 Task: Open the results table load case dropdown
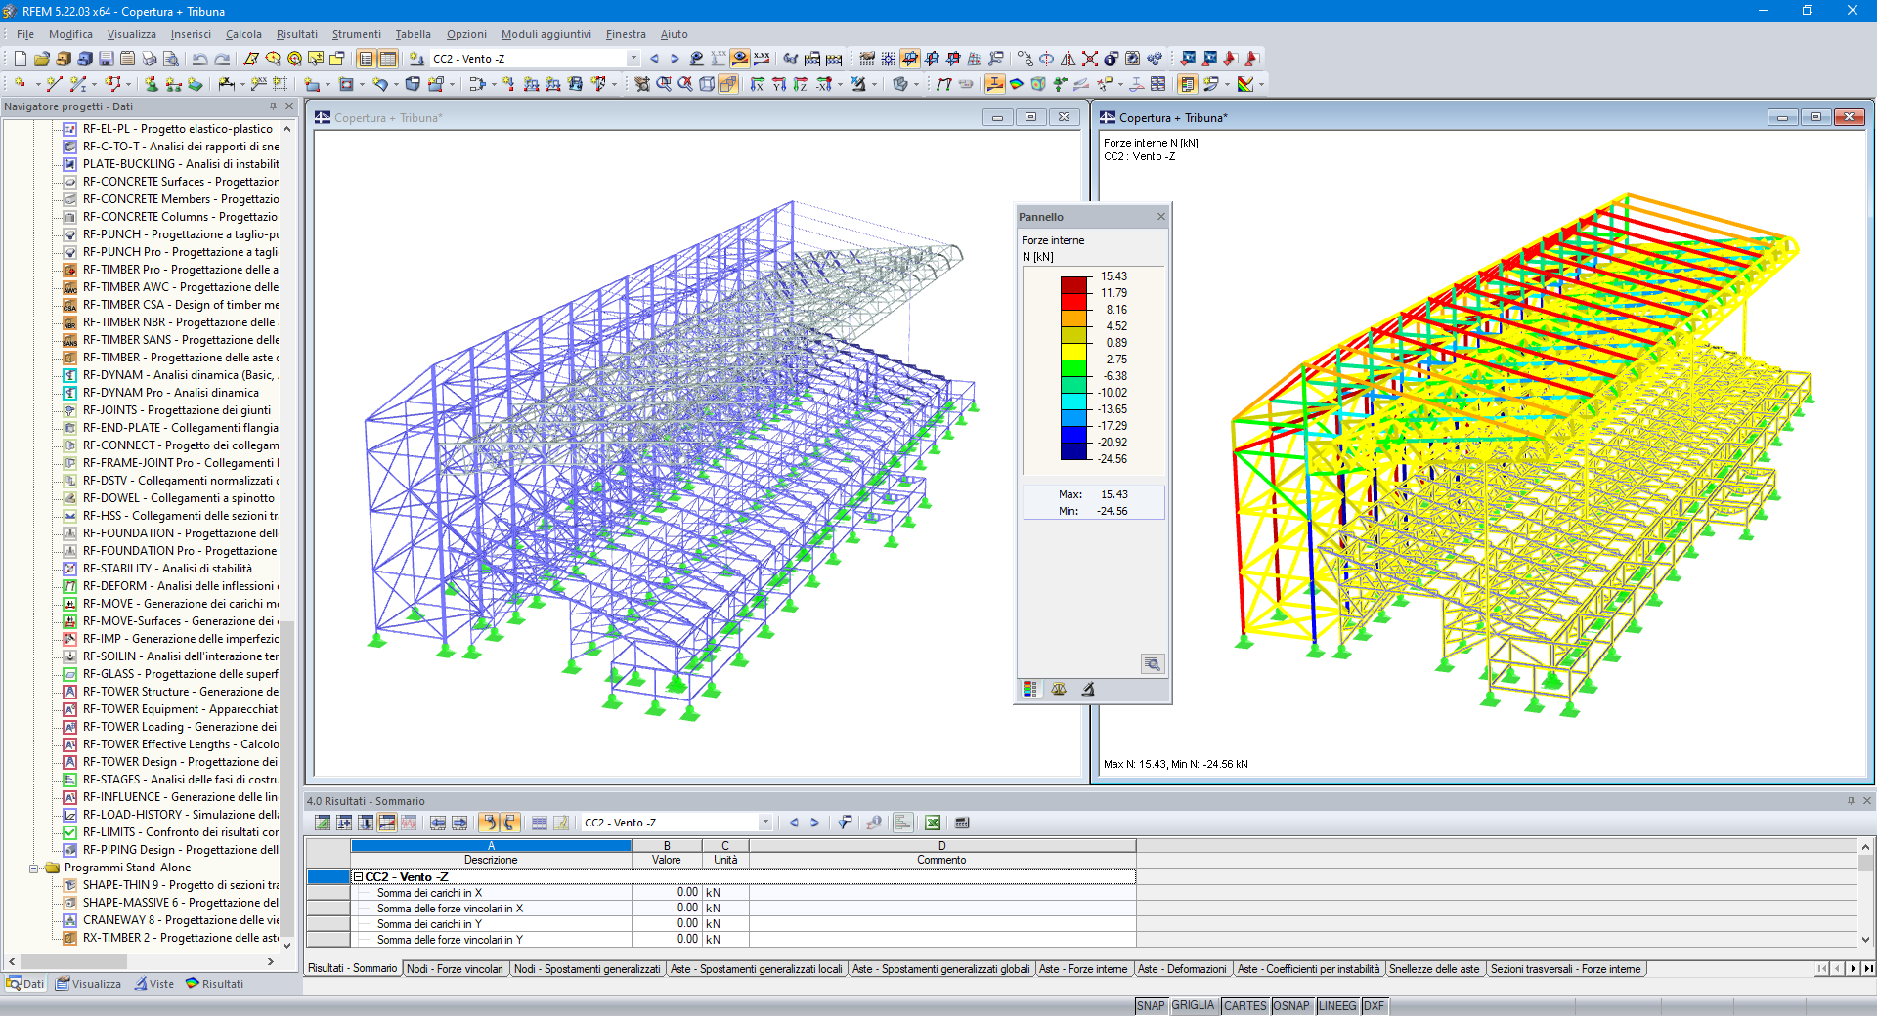(765, 823)
